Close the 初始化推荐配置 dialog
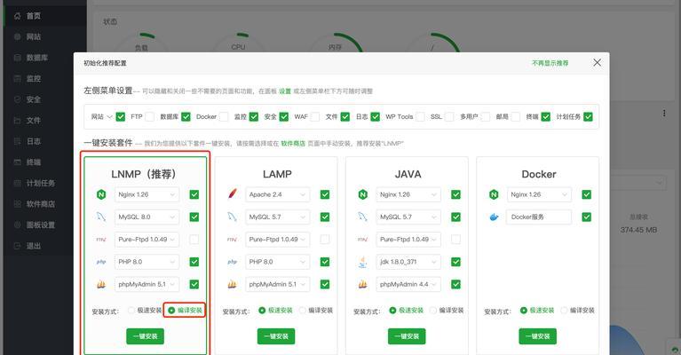The width and height of the screenshot is (681, 355). [x=598, y=62]
